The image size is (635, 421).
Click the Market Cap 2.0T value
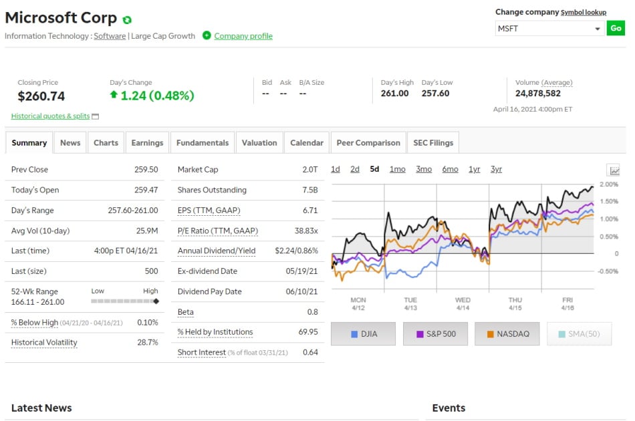[309, 170]
